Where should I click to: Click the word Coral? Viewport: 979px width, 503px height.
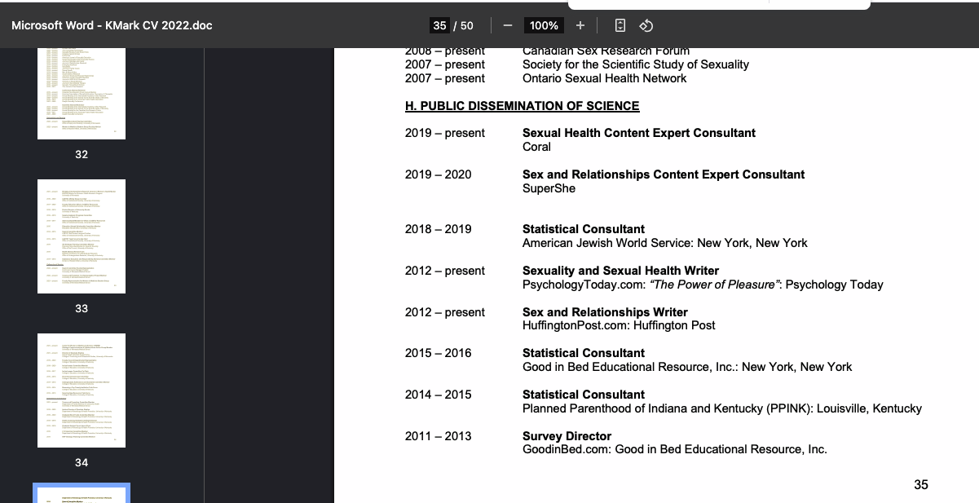pos(536,147)
